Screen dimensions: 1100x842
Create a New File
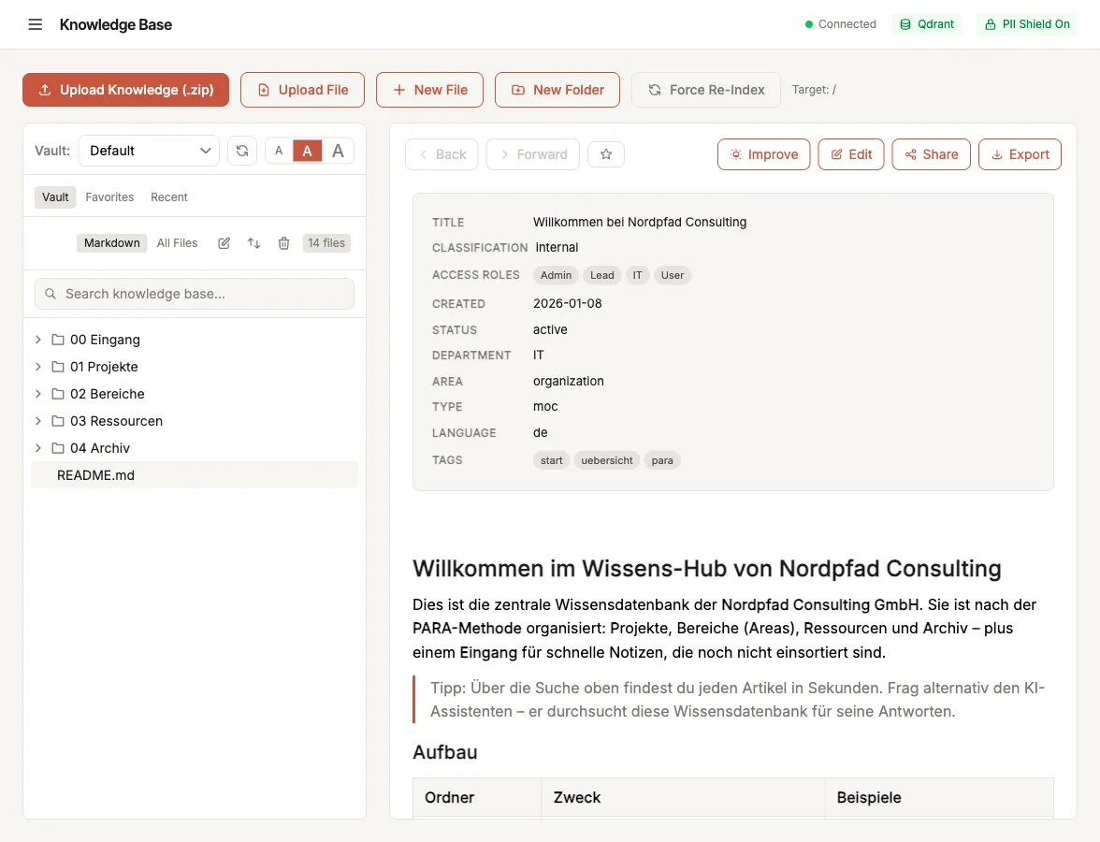(429, 90)
